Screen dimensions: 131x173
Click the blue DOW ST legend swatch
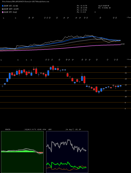point(3,6)
